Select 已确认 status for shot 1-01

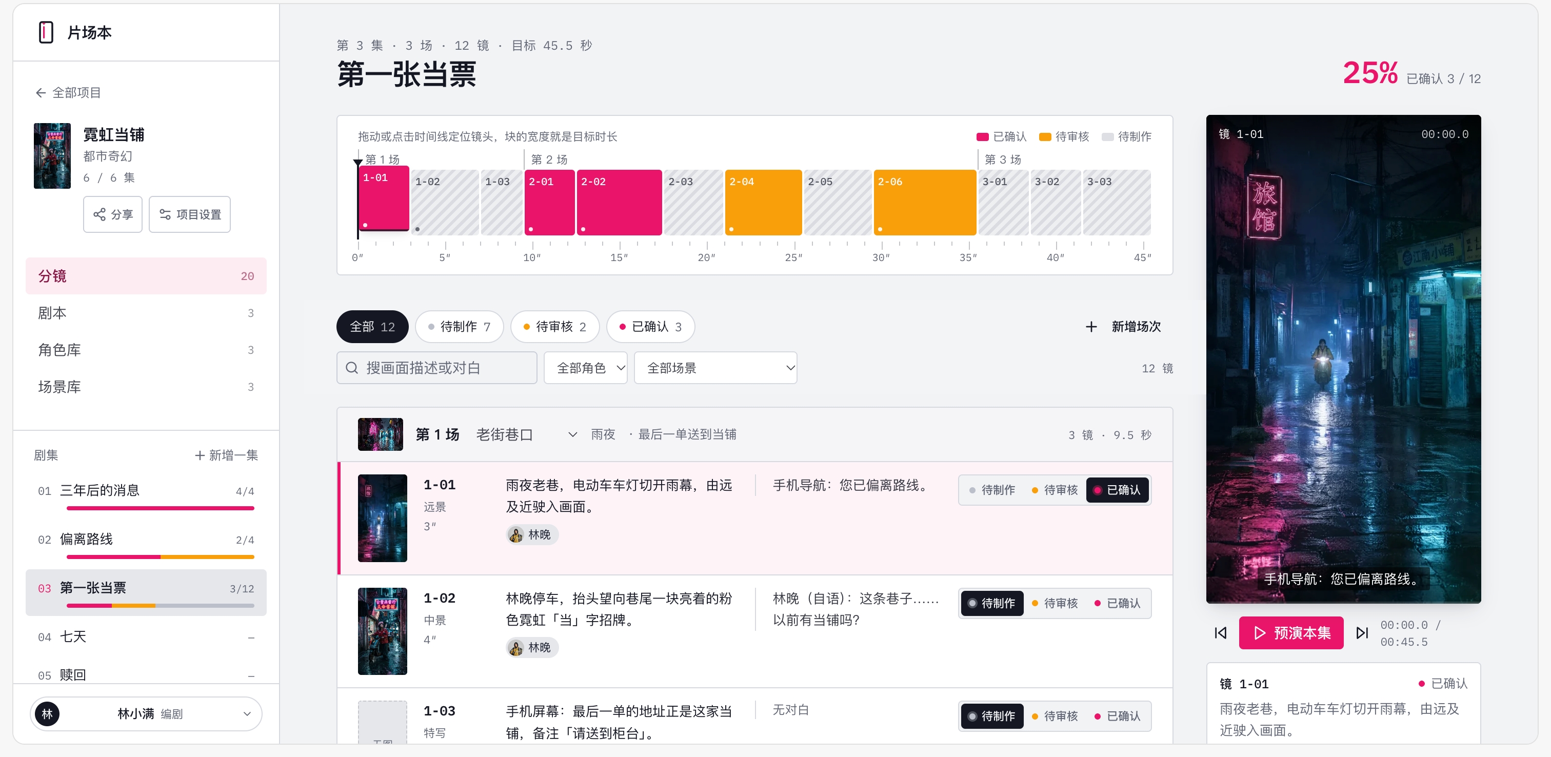(1117, 490)
